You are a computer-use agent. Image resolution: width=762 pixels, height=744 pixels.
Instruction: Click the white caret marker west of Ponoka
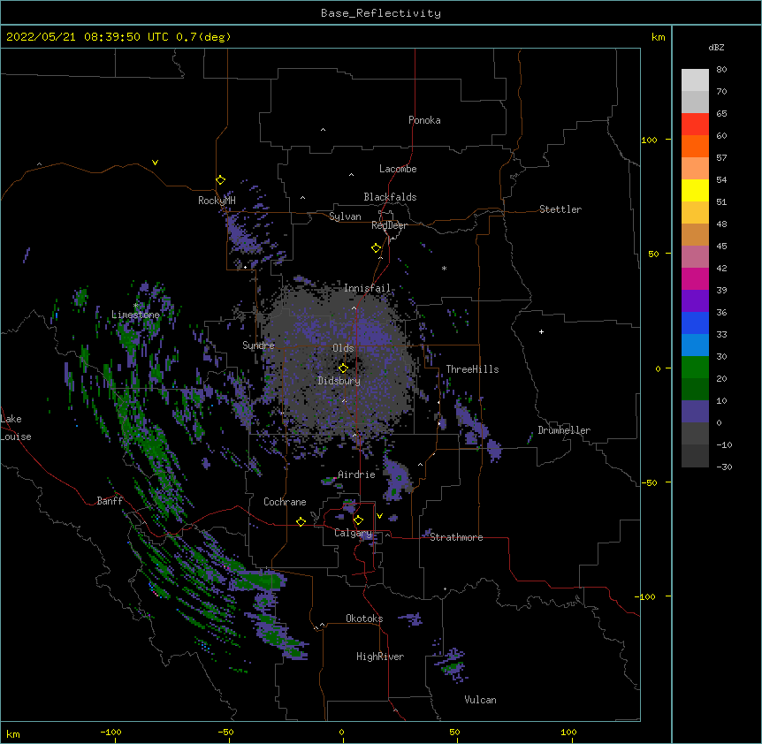click(323, 130)
